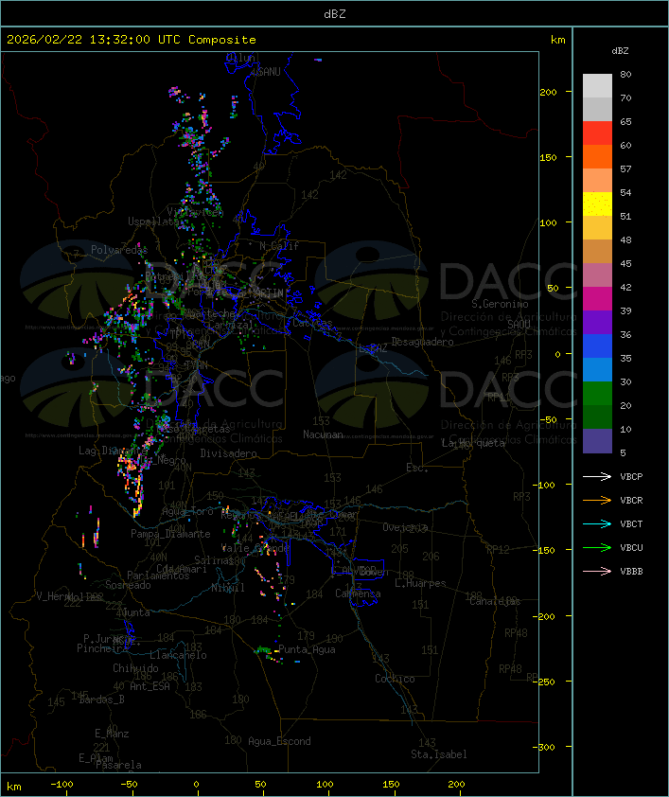This screenshot has height=797, width=669.
Task: Click the 'Canalejas' map label
Action: coord(495,601)
